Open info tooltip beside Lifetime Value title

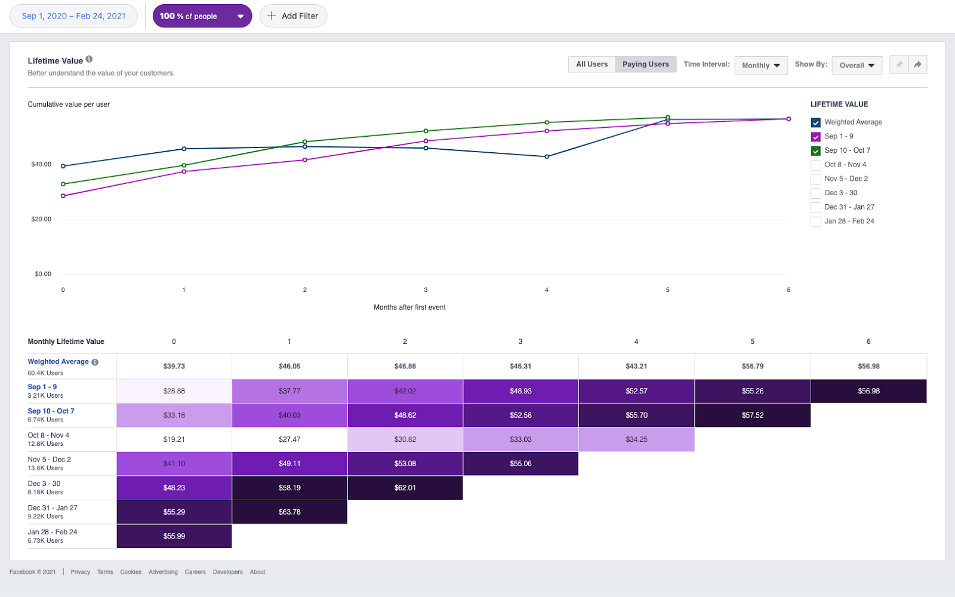pos(90,59)
